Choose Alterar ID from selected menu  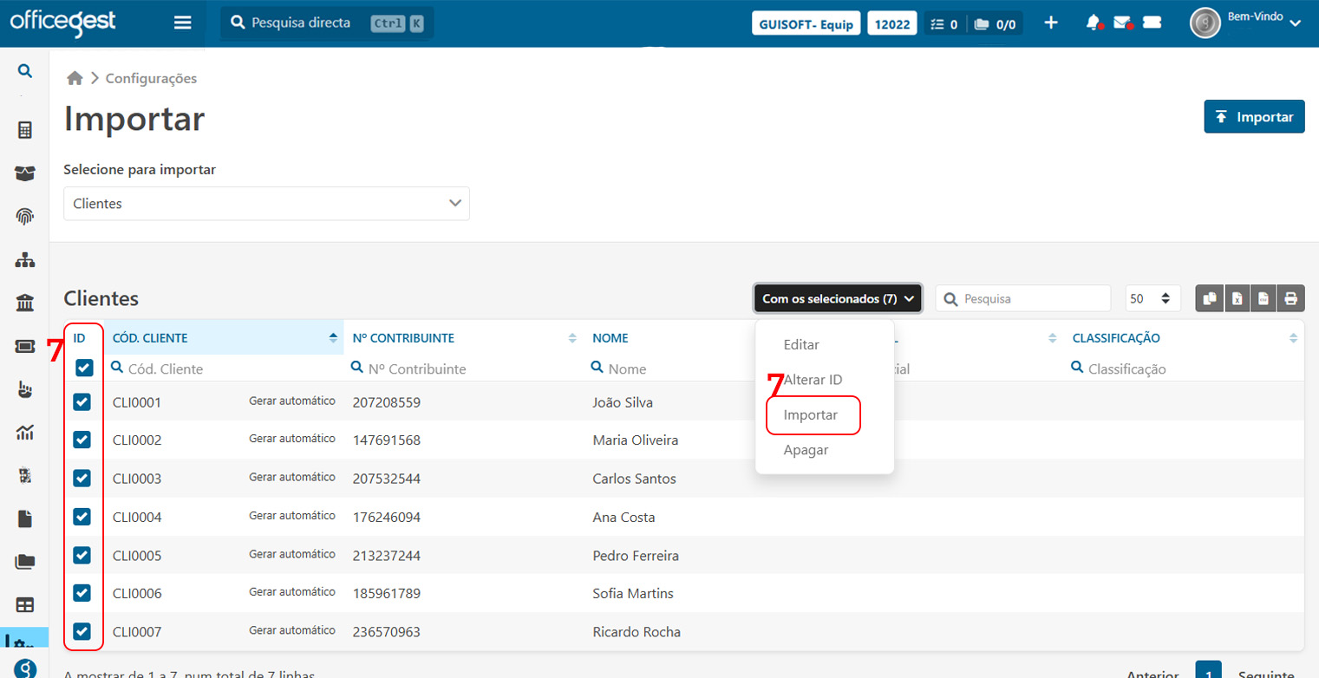(x=813, y=380)
